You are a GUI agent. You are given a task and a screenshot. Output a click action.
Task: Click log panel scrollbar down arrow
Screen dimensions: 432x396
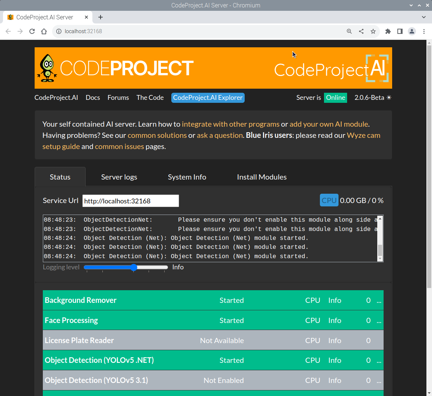[380, 259]
